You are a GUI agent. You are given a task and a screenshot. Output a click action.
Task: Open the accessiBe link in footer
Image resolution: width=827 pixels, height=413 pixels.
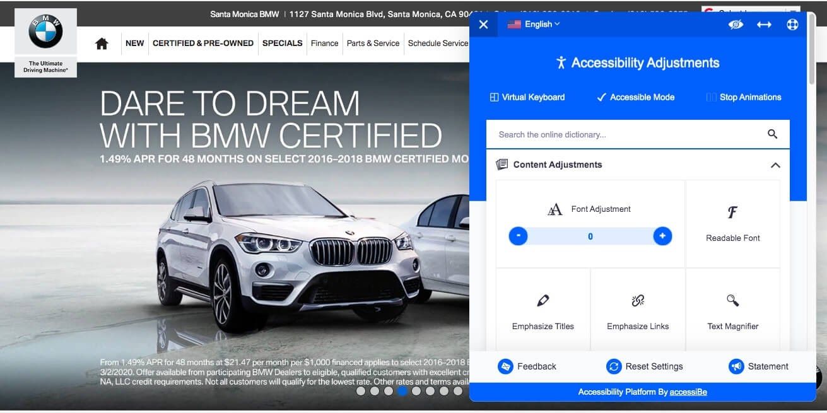(x=688, y=392)
